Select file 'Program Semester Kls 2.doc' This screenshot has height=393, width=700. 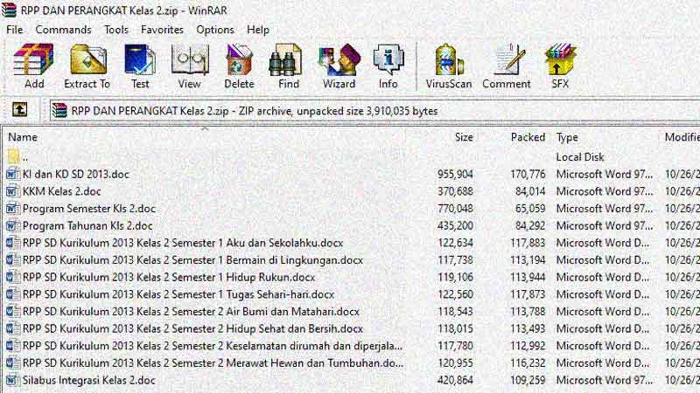click(89, 209)
